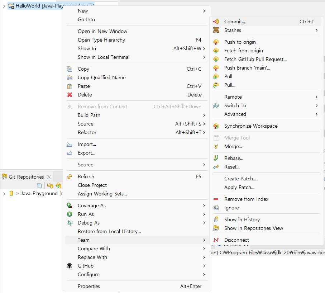Image resolution: width=325 pixels, height=293 pixels.
Task: Choose Copy Qualified Name
Action: point(137,77)
